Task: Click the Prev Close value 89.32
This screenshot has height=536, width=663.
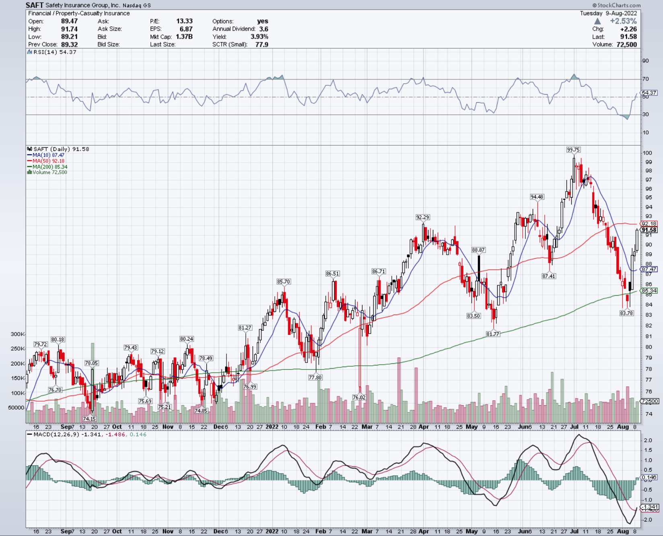Action: pyautogui.click(x=69, y=44)
